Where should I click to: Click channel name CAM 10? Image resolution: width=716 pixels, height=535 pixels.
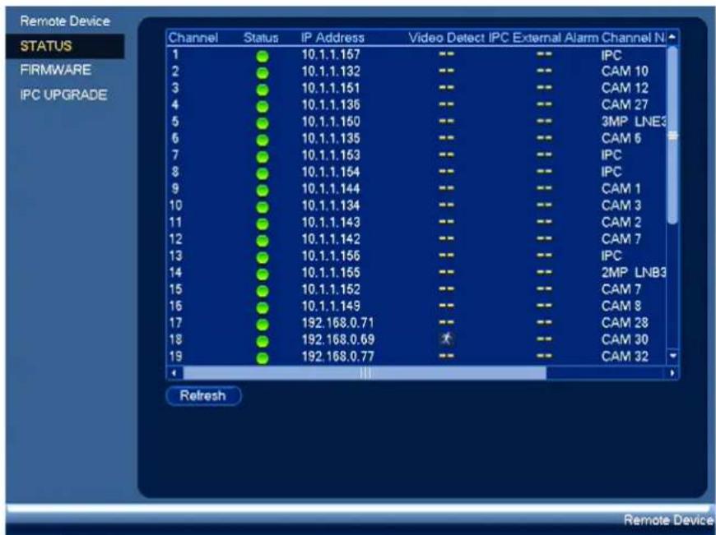pos(625,71)
